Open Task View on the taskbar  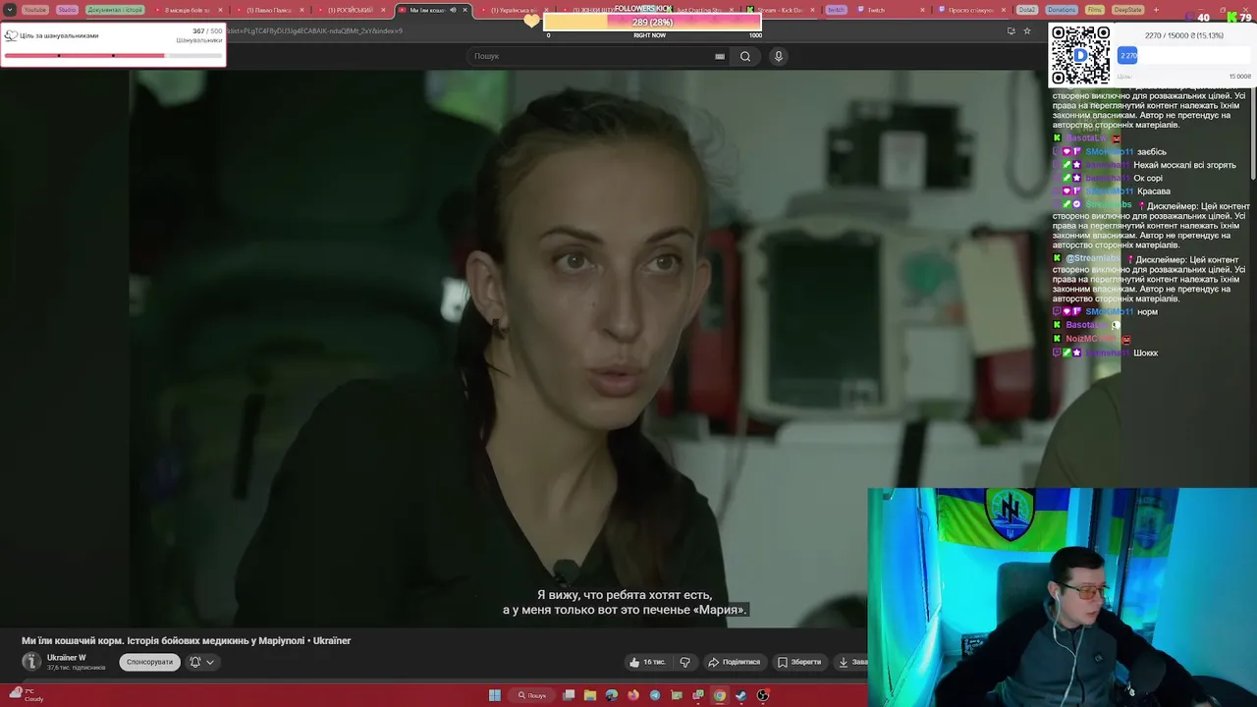569,695
